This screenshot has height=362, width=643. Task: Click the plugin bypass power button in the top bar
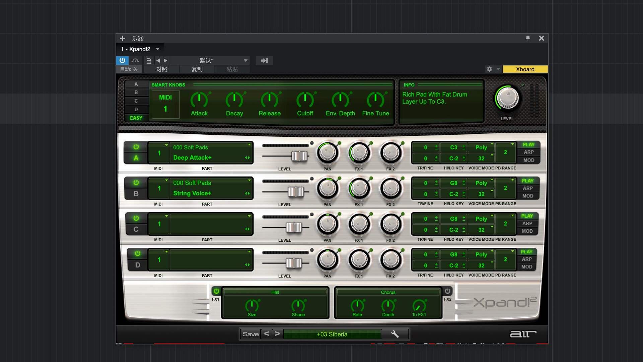[122, 61]
